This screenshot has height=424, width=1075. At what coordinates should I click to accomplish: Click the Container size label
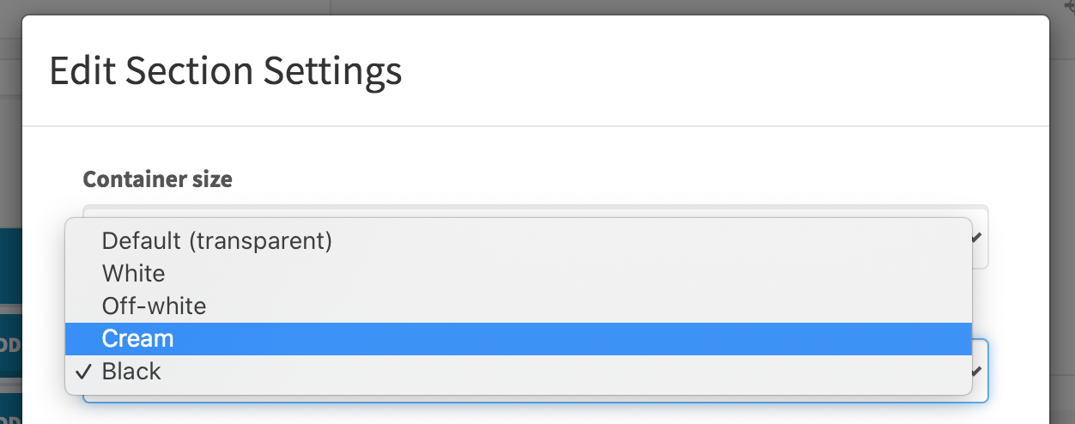pyautogui.click(x=157, y=179)
